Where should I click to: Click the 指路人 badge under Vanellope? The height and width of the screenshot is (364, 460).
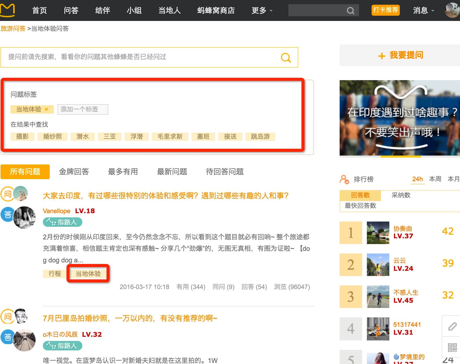click(x=63, y=222)
